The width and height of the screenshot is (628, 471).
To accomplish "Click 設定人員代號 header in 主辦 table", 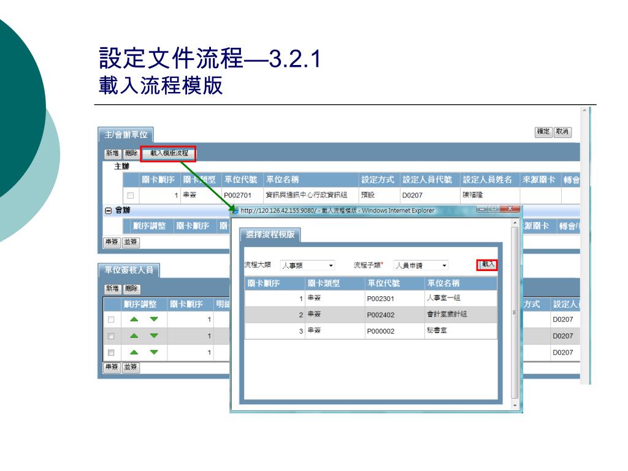I will 429,180.
